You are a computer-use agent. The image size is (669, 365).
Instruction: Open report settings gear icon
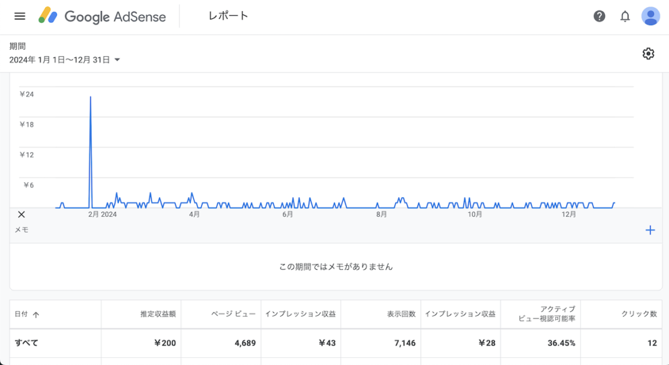[x=648, y=54]
